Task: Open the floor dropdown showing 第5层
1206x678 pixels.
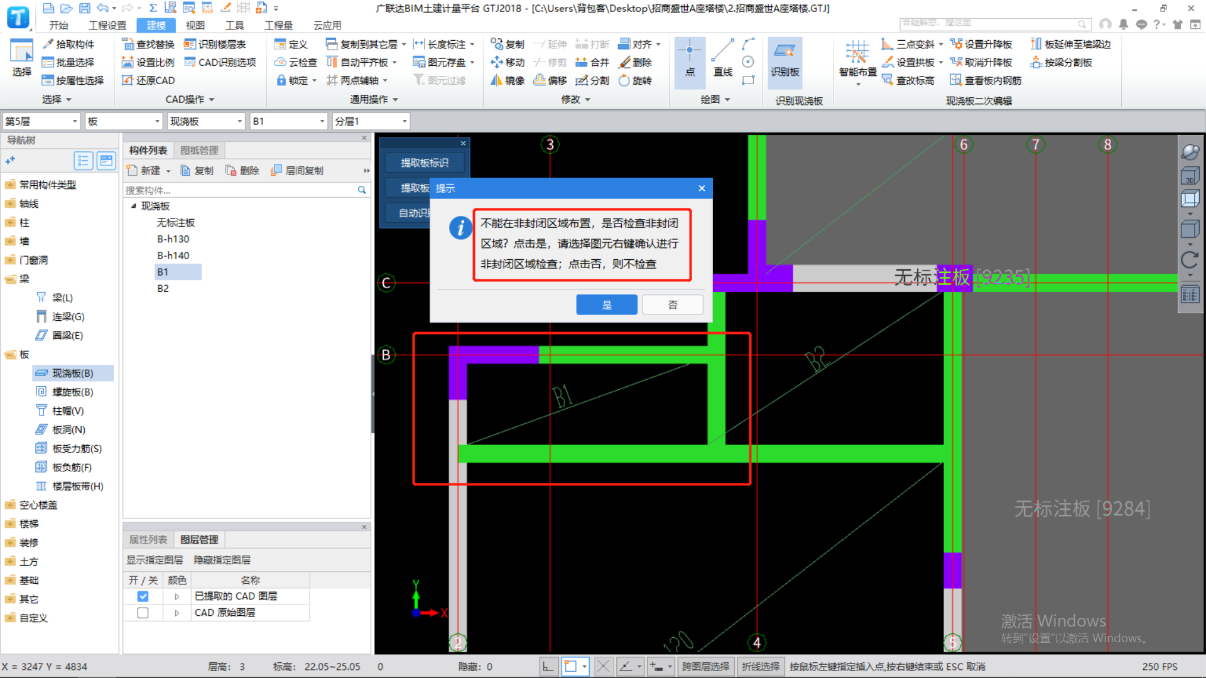Action: [41, 121]
